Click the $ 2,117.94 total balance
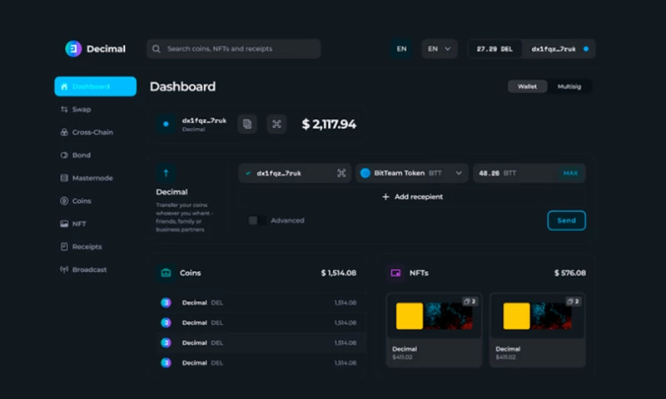This screenshot has width=666, height=399. (329, 124)
